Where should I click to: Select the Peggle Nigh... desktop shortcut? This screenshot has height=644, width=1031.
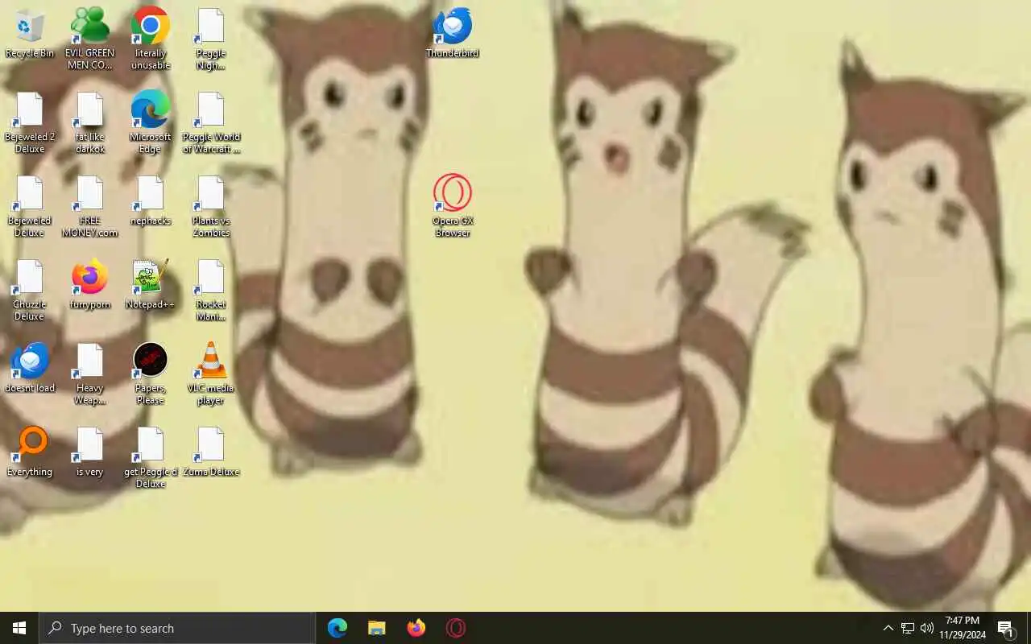[x=211, y=39]
